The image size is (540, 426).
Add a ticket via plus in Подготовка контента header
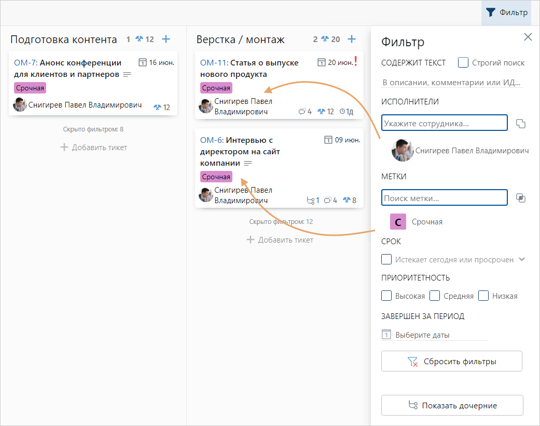coord(166,39)
